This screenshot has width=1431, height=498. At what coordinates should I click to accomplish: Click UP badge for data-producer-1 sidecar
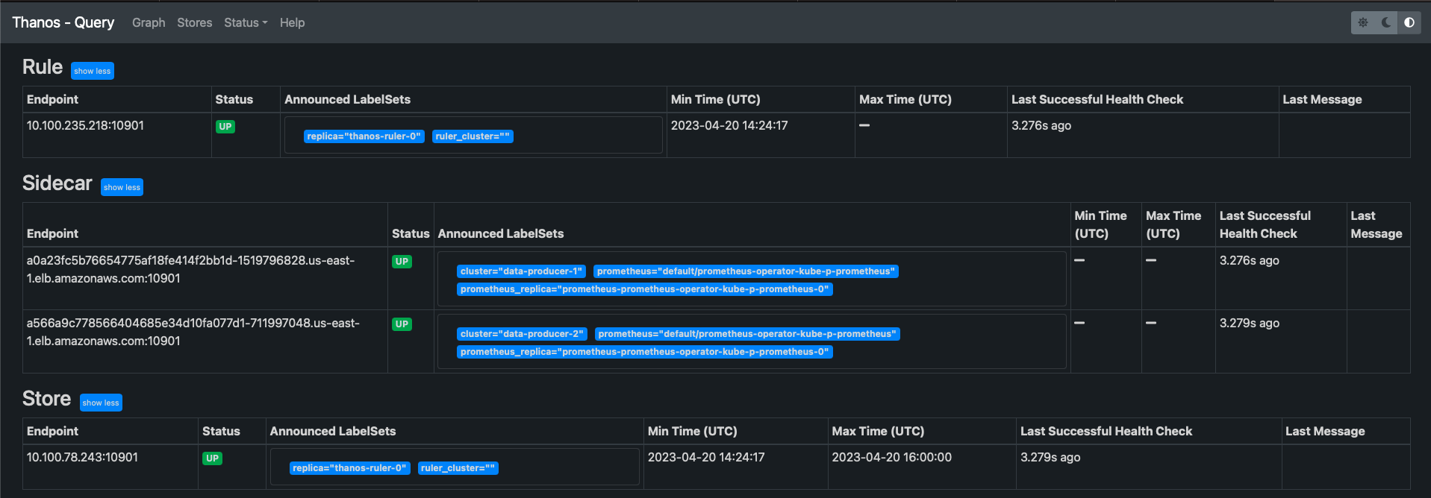(402, 262)
